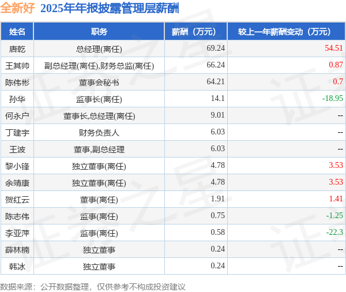Click salary 4.78 in 黎小锋 row
Image resolution: width=346 pixels, height=292 pixels.
pyautogui.click(x=217, y=165)
